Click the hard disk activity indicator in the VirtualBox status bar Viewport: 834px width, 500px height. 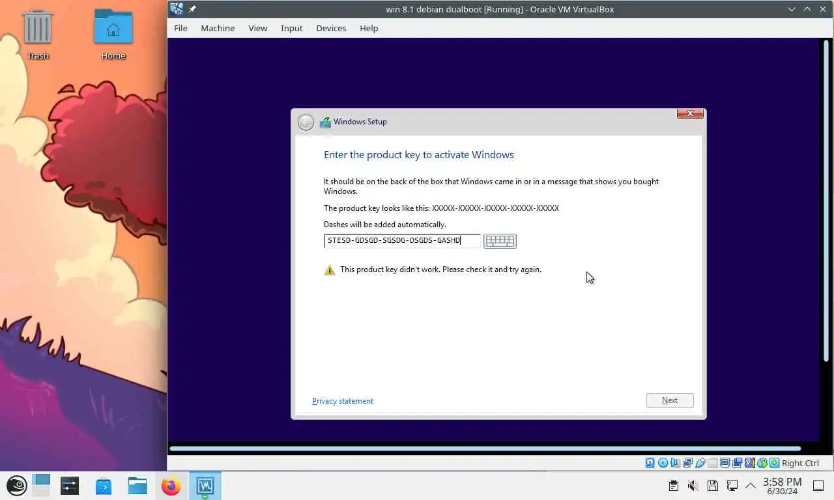point(650,463)
